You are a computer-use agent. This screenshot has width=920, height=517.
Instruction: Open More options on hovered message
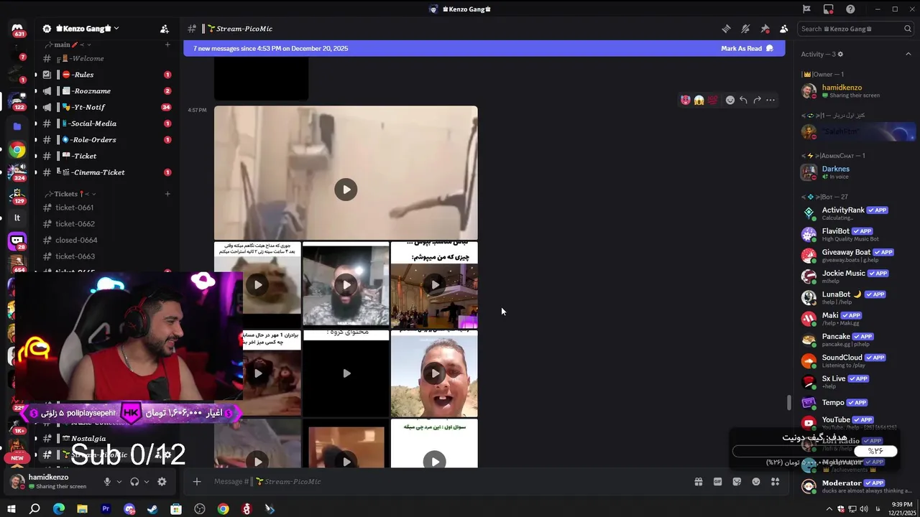pos(770,100)
